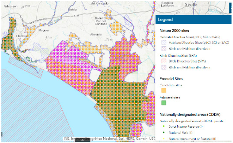Click the green Adopted sites swatch
This screenshot has width=233, height=143.
[x=163, y=103]
